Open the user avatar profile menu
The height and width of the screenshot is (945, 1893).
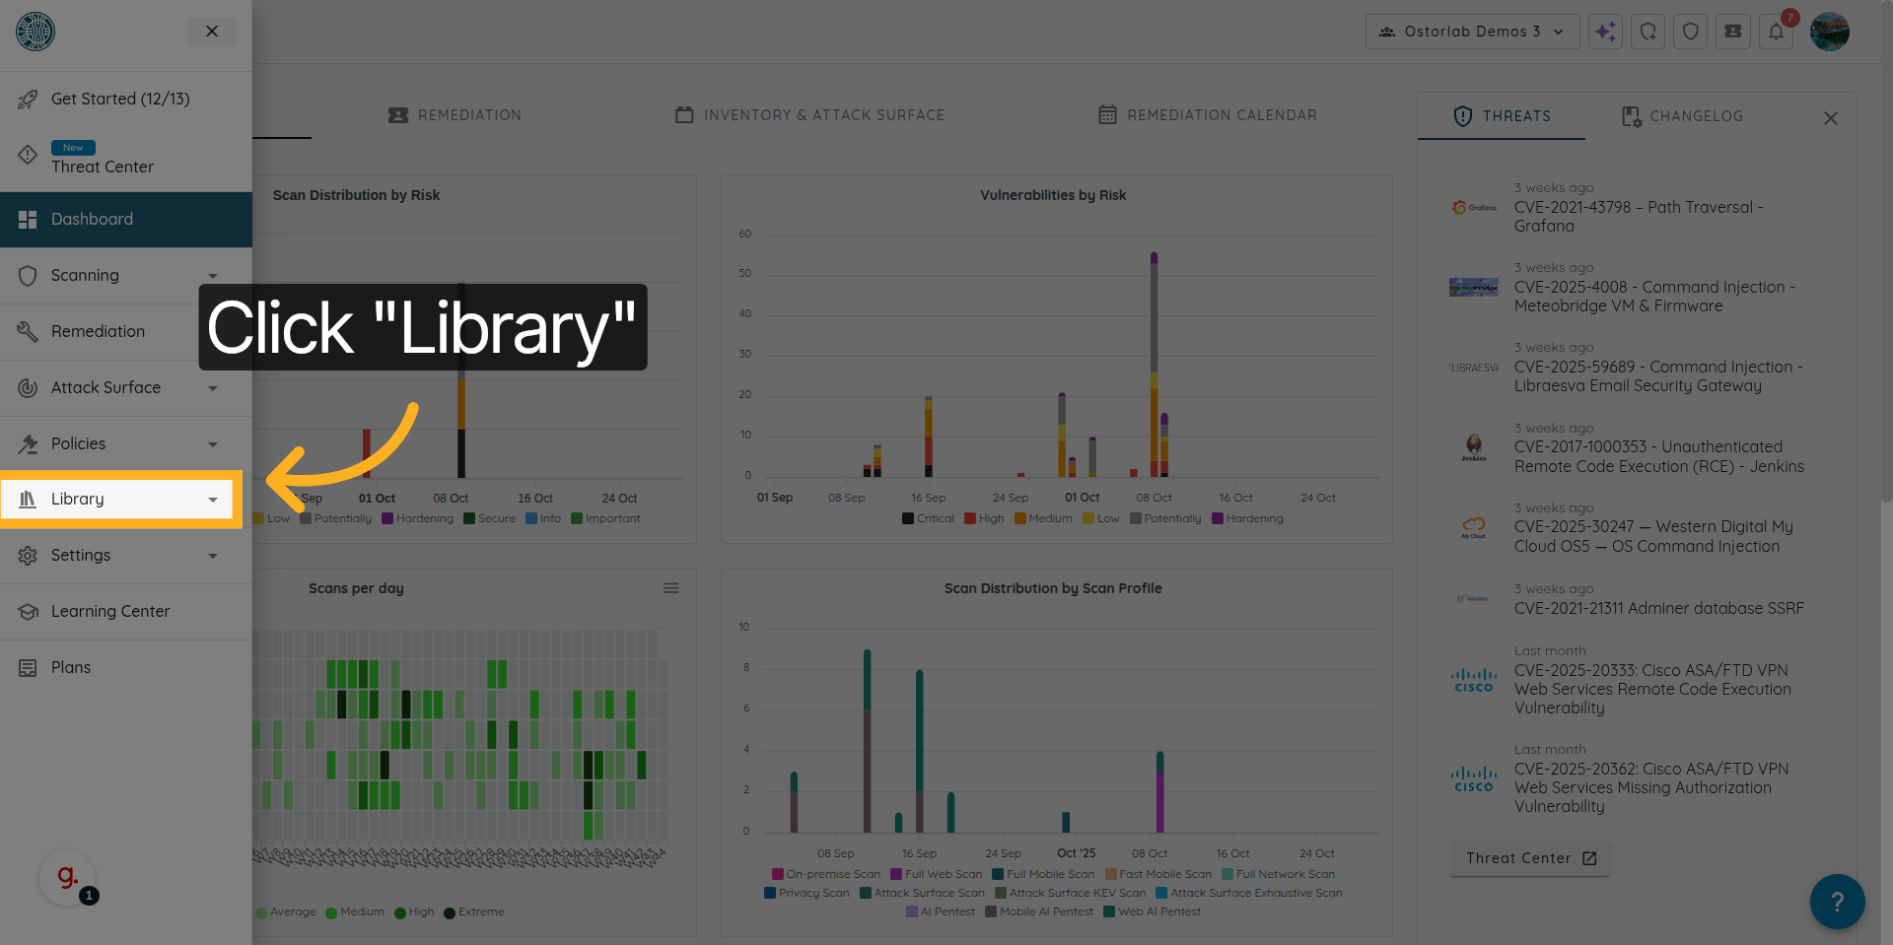[x=1830, y=32]
